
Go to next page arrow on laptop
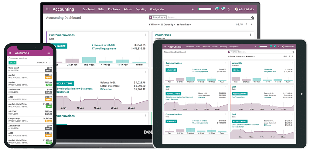pyautogui.click(x=251, y=24)
